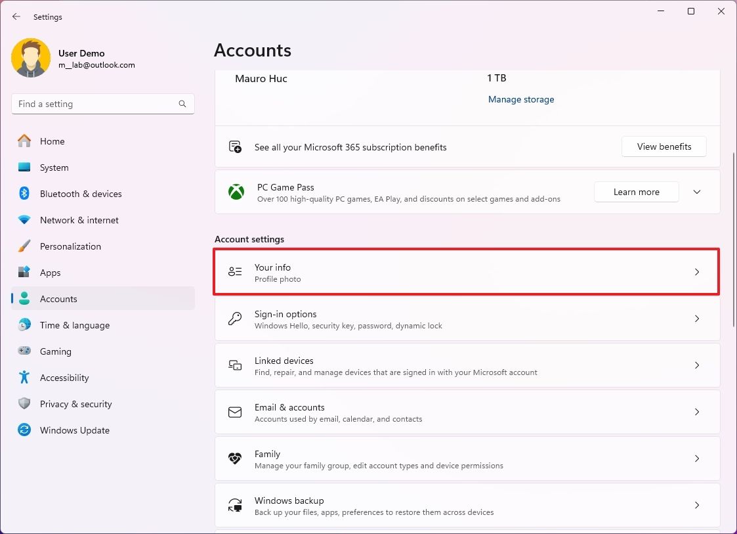The width and height of the screenshot is (737, 534).
Task: Select Network & internet in the navigation
Action: click(25, 219)
